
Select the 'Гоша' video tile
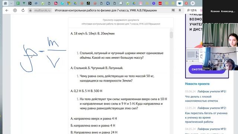(x=220, y=58)
